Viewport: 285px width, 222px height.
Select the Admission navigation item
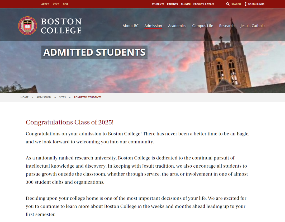coord(153,26)
